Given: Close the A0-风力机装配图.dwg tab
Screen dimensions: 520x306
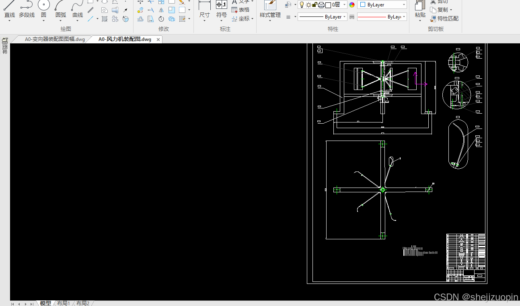Looking at the screenshot, I should (158, 39).
